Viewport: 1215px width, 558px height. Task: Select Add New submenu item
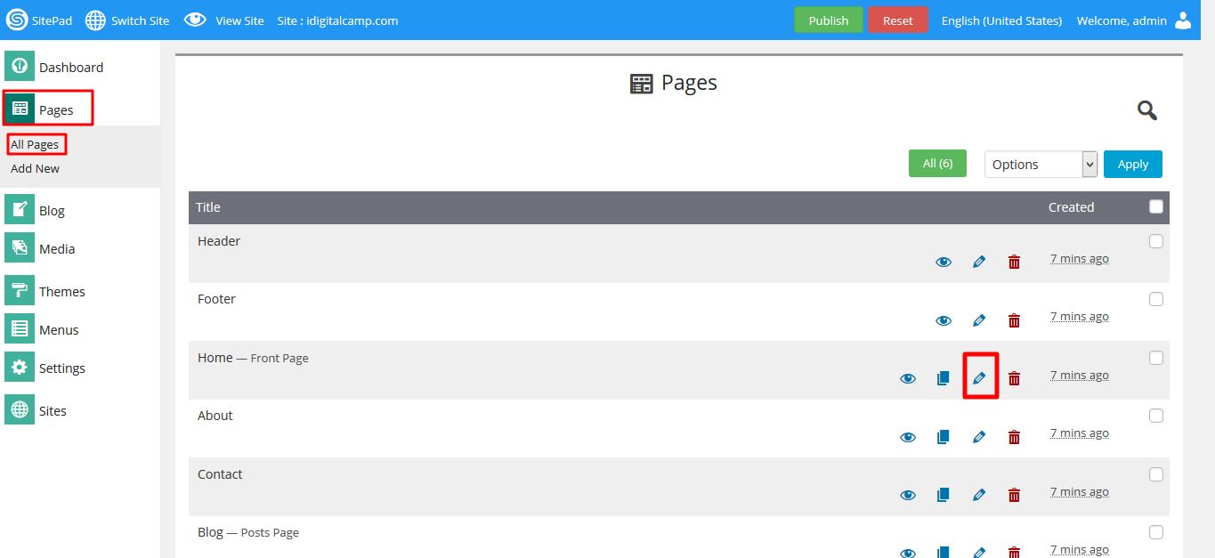[x=35, y=168]
